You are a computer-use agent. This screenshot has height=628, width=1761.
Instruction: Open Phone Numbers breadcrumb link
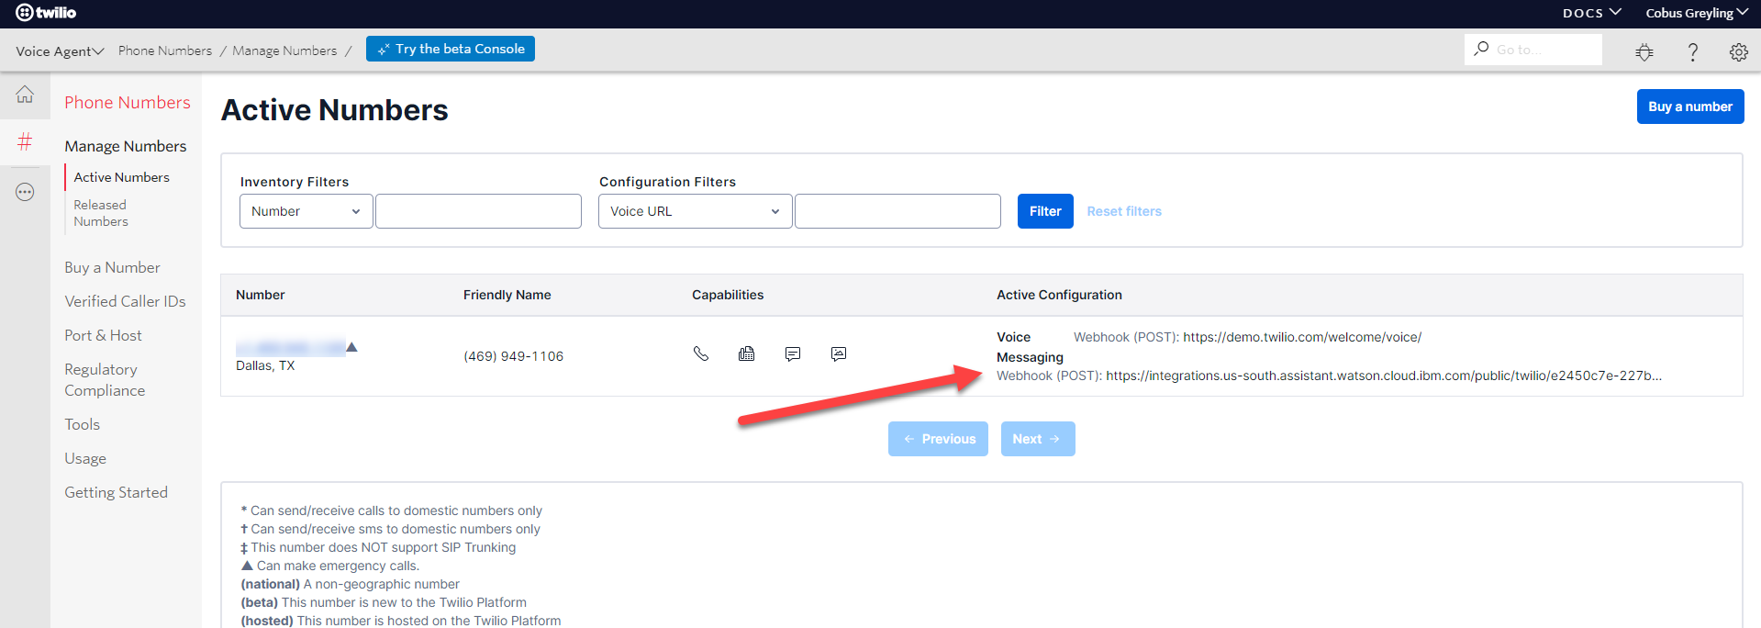[x=165, y=50]
